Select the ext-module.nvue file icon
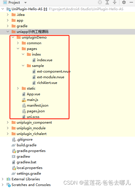 (x=34, y=77)
